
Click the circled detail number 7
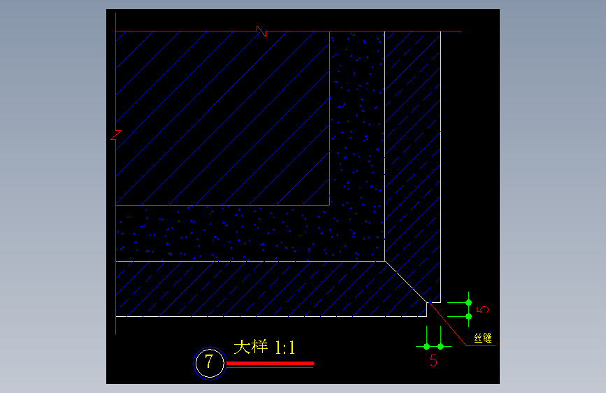pyautogui.click(x=210, y=363)
